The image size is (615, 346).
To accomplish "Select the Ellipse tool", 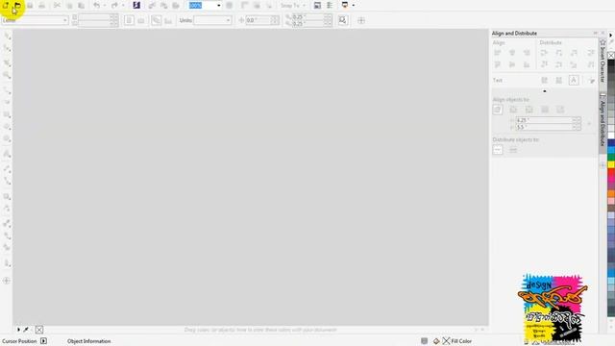I will 7,127.
